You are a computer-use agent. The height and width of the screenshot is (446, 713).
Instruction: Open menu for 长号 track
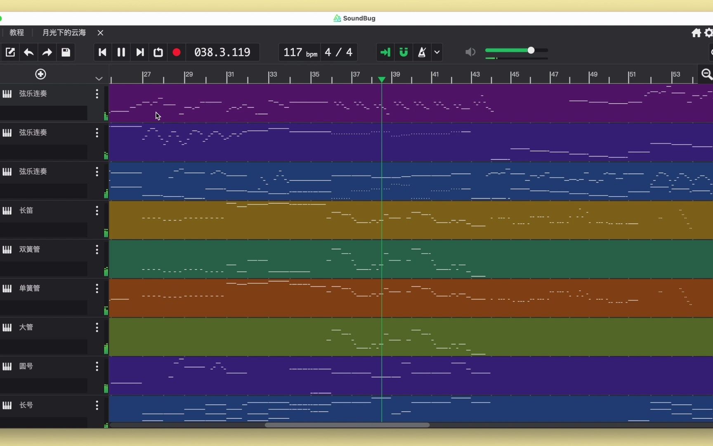tap(97, 405)
